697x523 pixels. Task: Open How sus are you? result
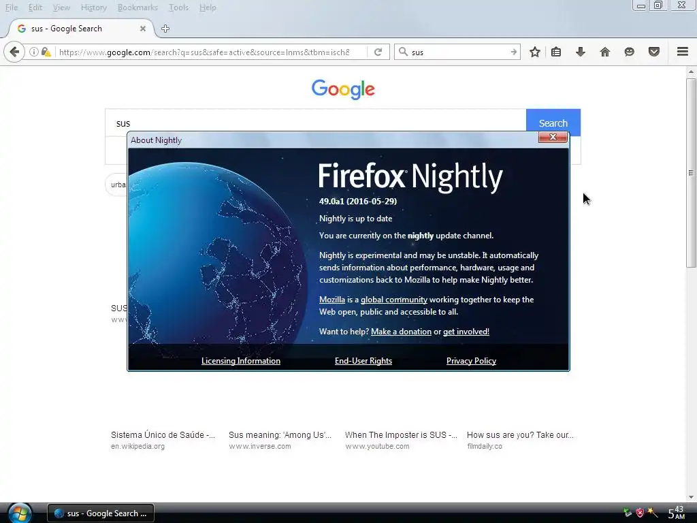pyautogui.click(x=520, y=435)
